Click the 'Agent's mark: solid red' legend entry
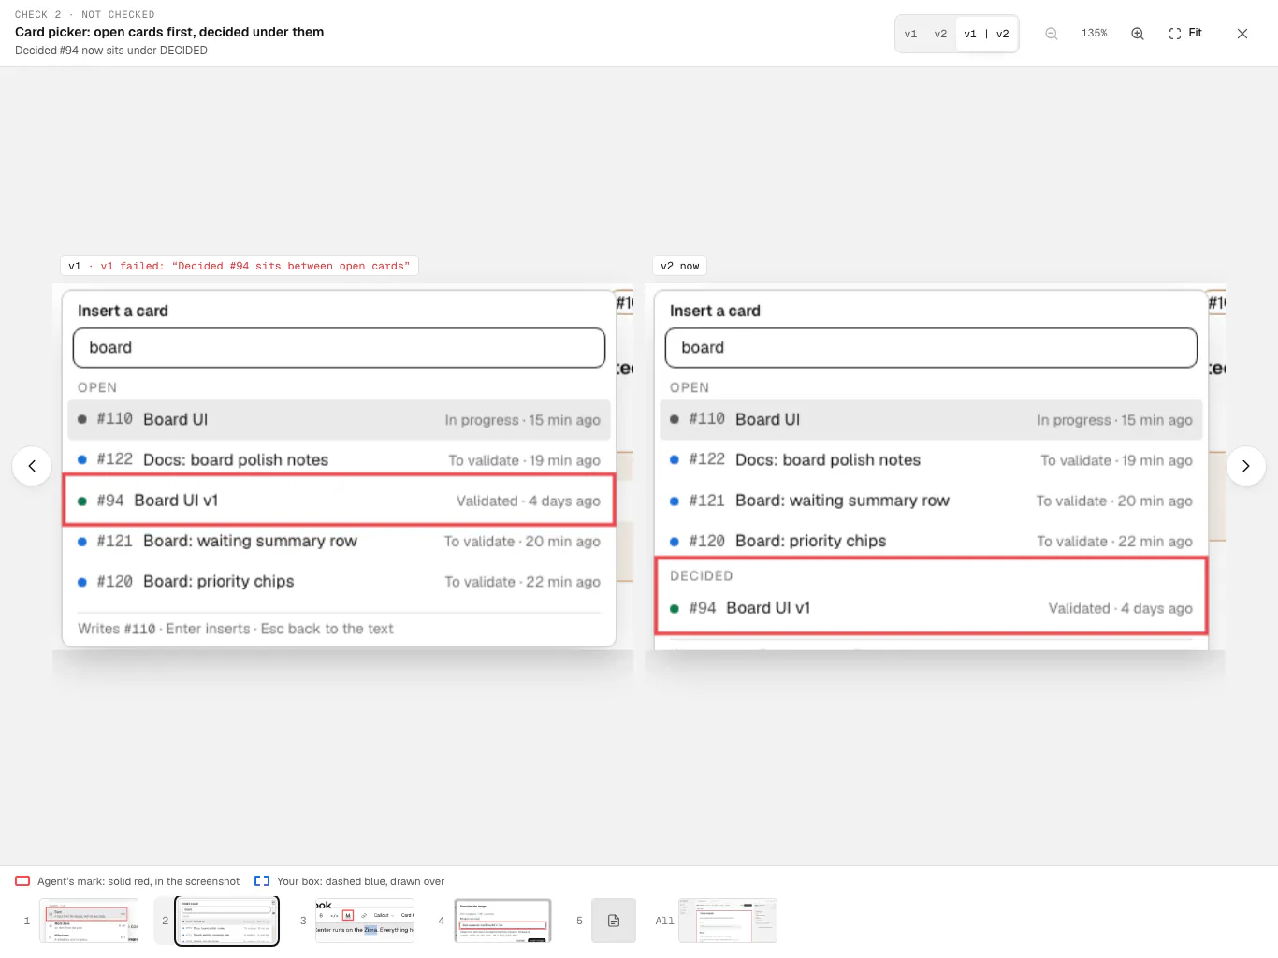Image resolution: width=1278 pixels, height=958 pixels. pos(128,881)
